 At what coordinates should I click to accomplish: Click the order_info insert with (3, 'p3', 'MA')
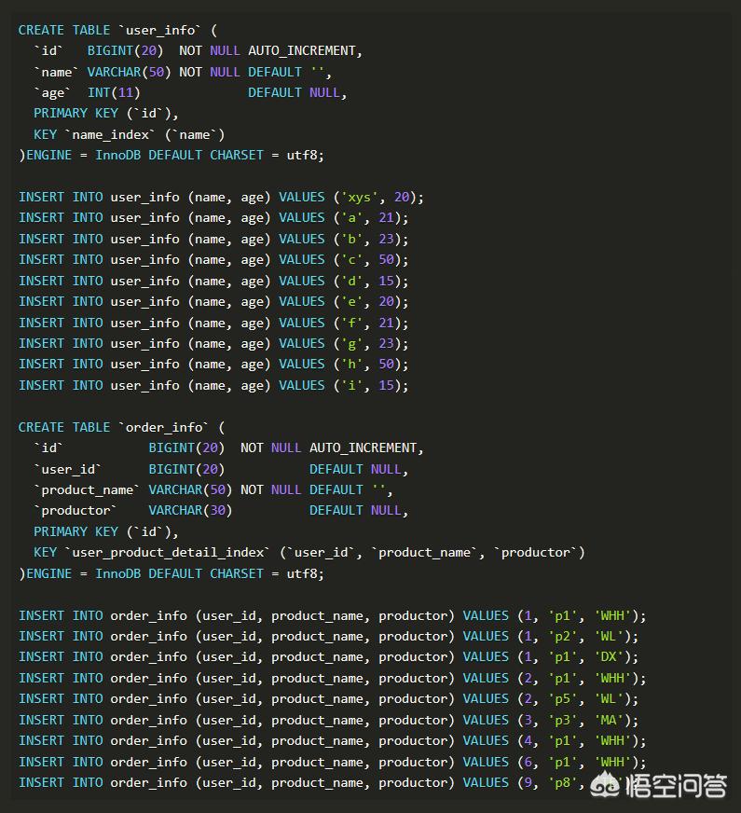pyautogui.click(x=328, y=720)
